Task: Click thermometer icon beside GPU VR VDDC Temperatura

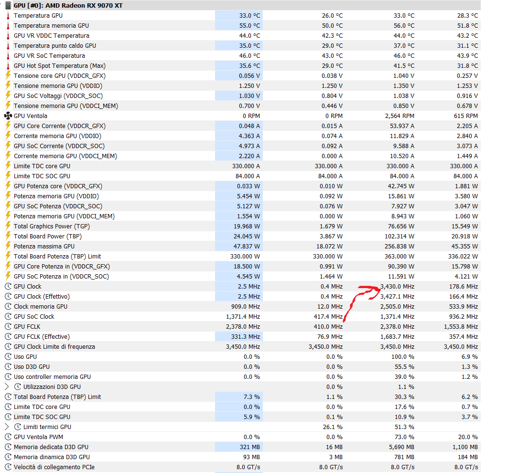Action: 8,35
